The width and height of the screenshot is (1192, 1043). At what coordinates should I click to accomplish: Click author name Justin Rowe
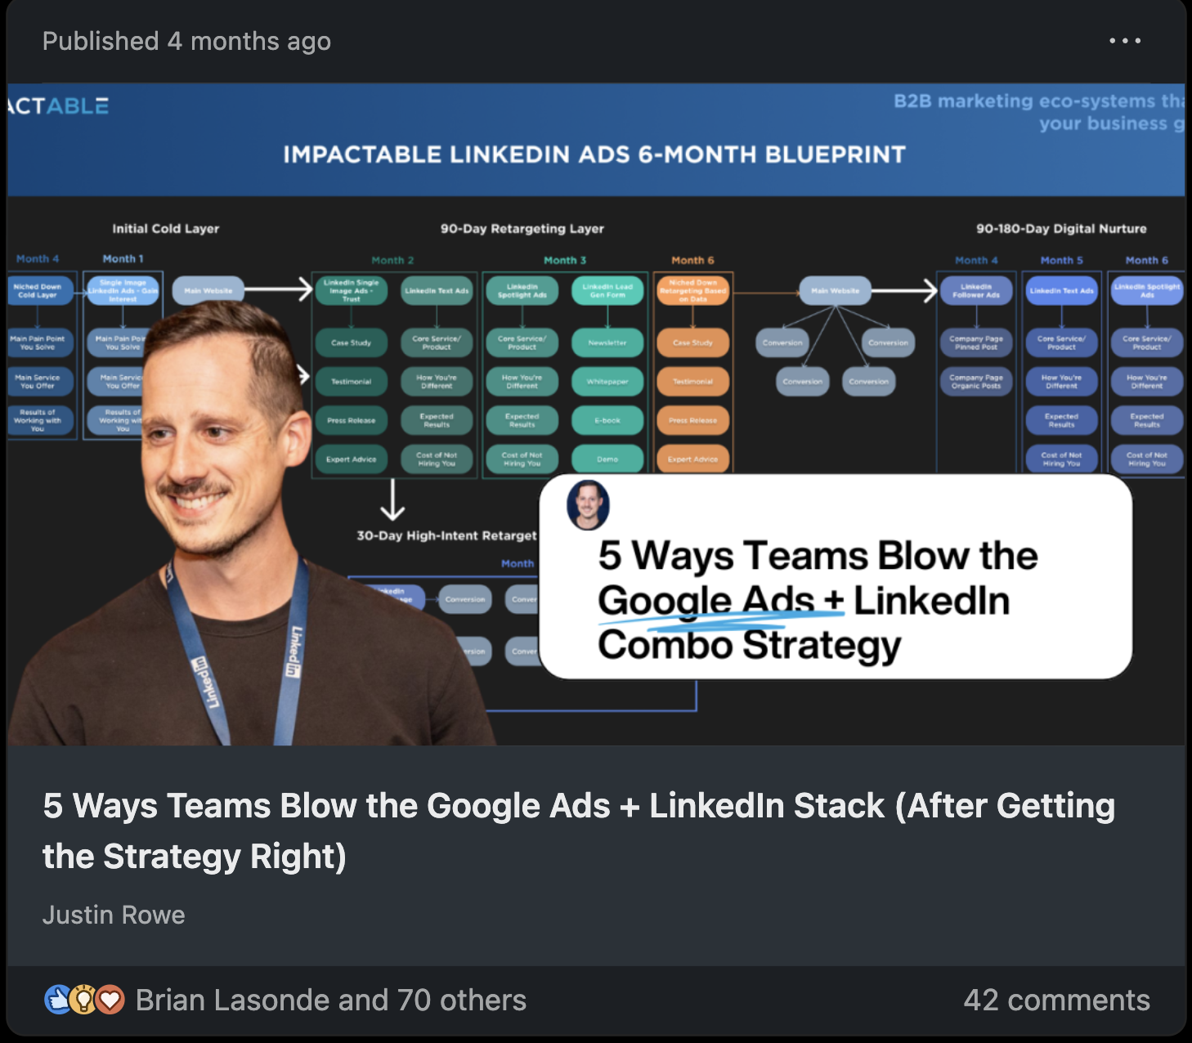tap(114, 915)
